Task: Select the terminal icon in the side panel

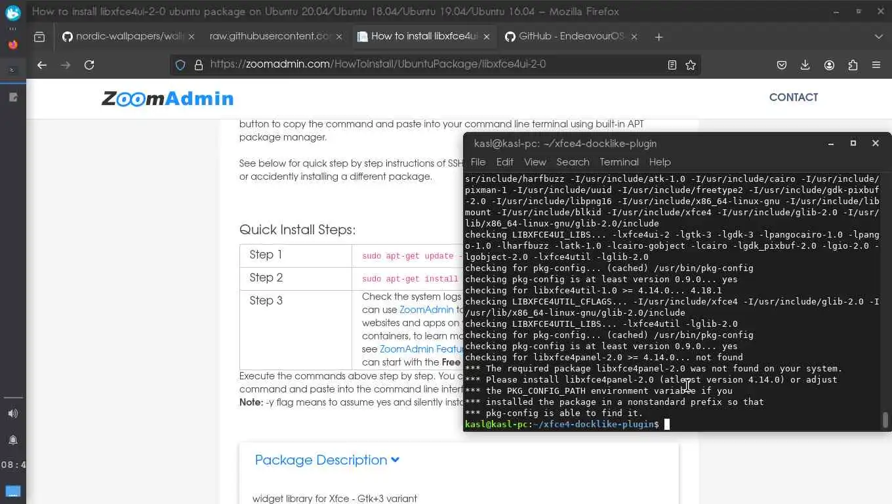Action: tap(13, 70)
